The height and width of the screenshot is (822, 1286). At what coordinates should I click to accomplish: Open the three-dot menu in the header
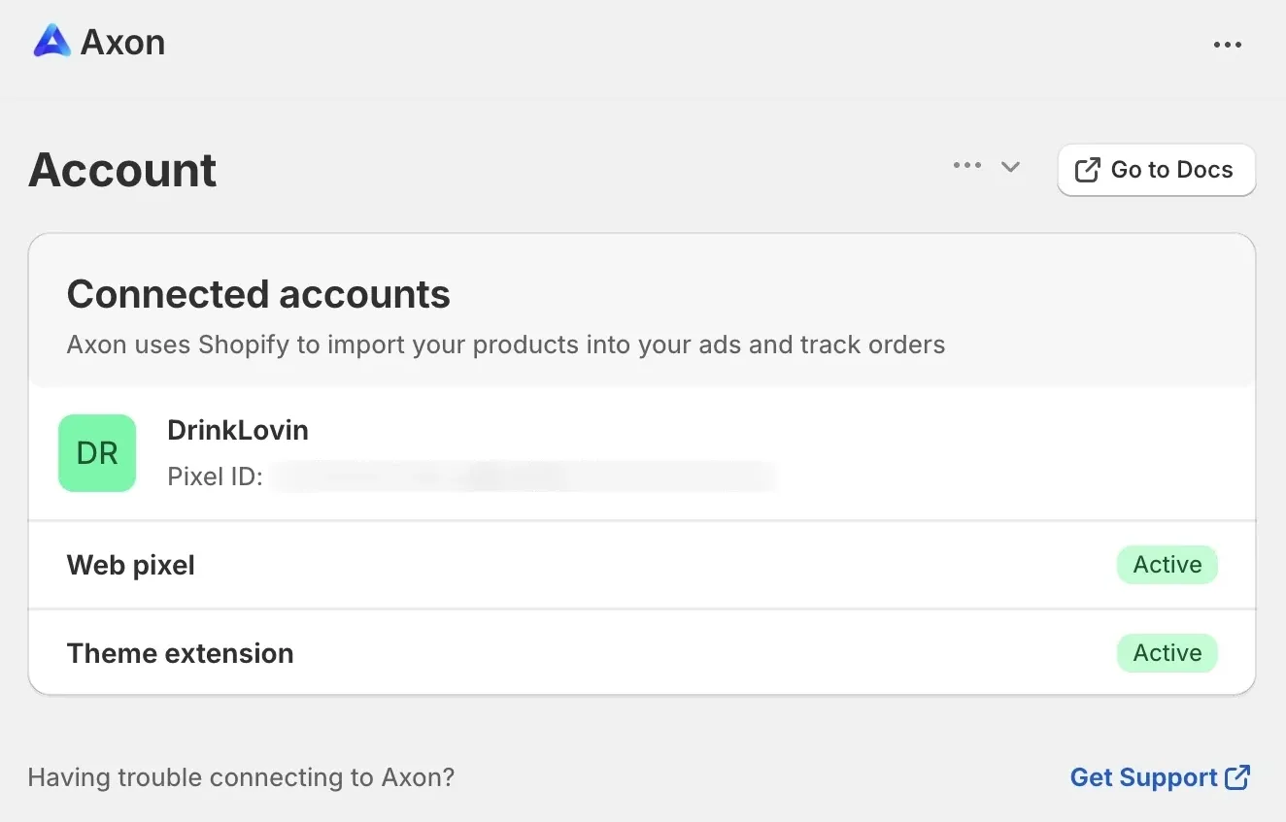pyautogui.click(x=1228, y=44)
